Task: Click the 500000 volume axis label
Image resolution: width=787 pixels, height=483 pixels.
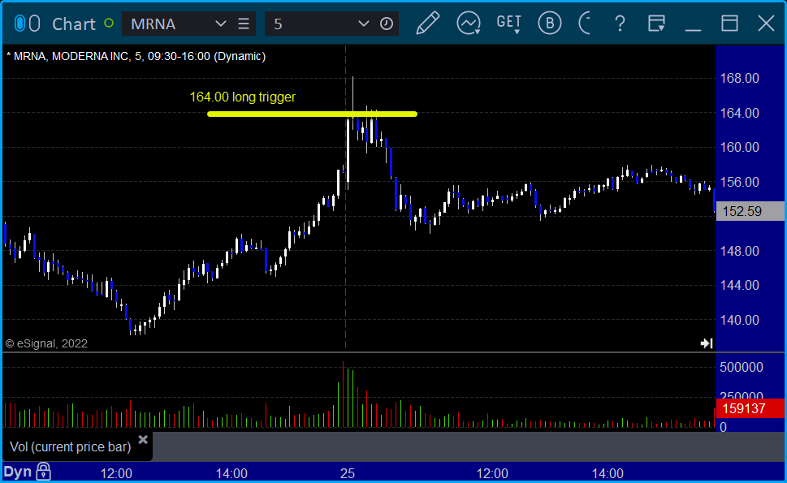Action: coord(742,367)
